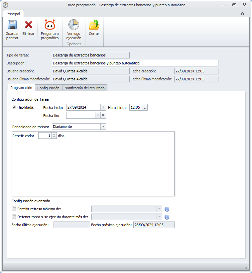Click the Guardar y cerrar save icon
The height and width of the screenshot is (273, 252).
[x=12, y=25]
